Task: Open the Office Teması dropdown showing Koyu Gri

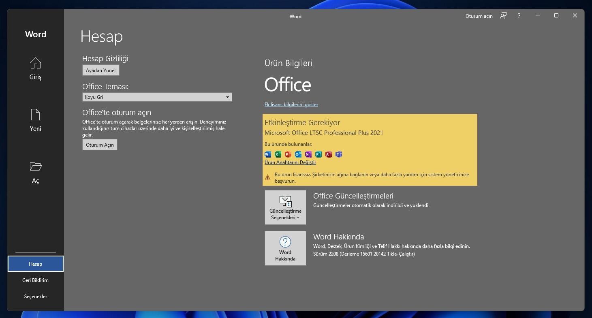Action: 157,97
